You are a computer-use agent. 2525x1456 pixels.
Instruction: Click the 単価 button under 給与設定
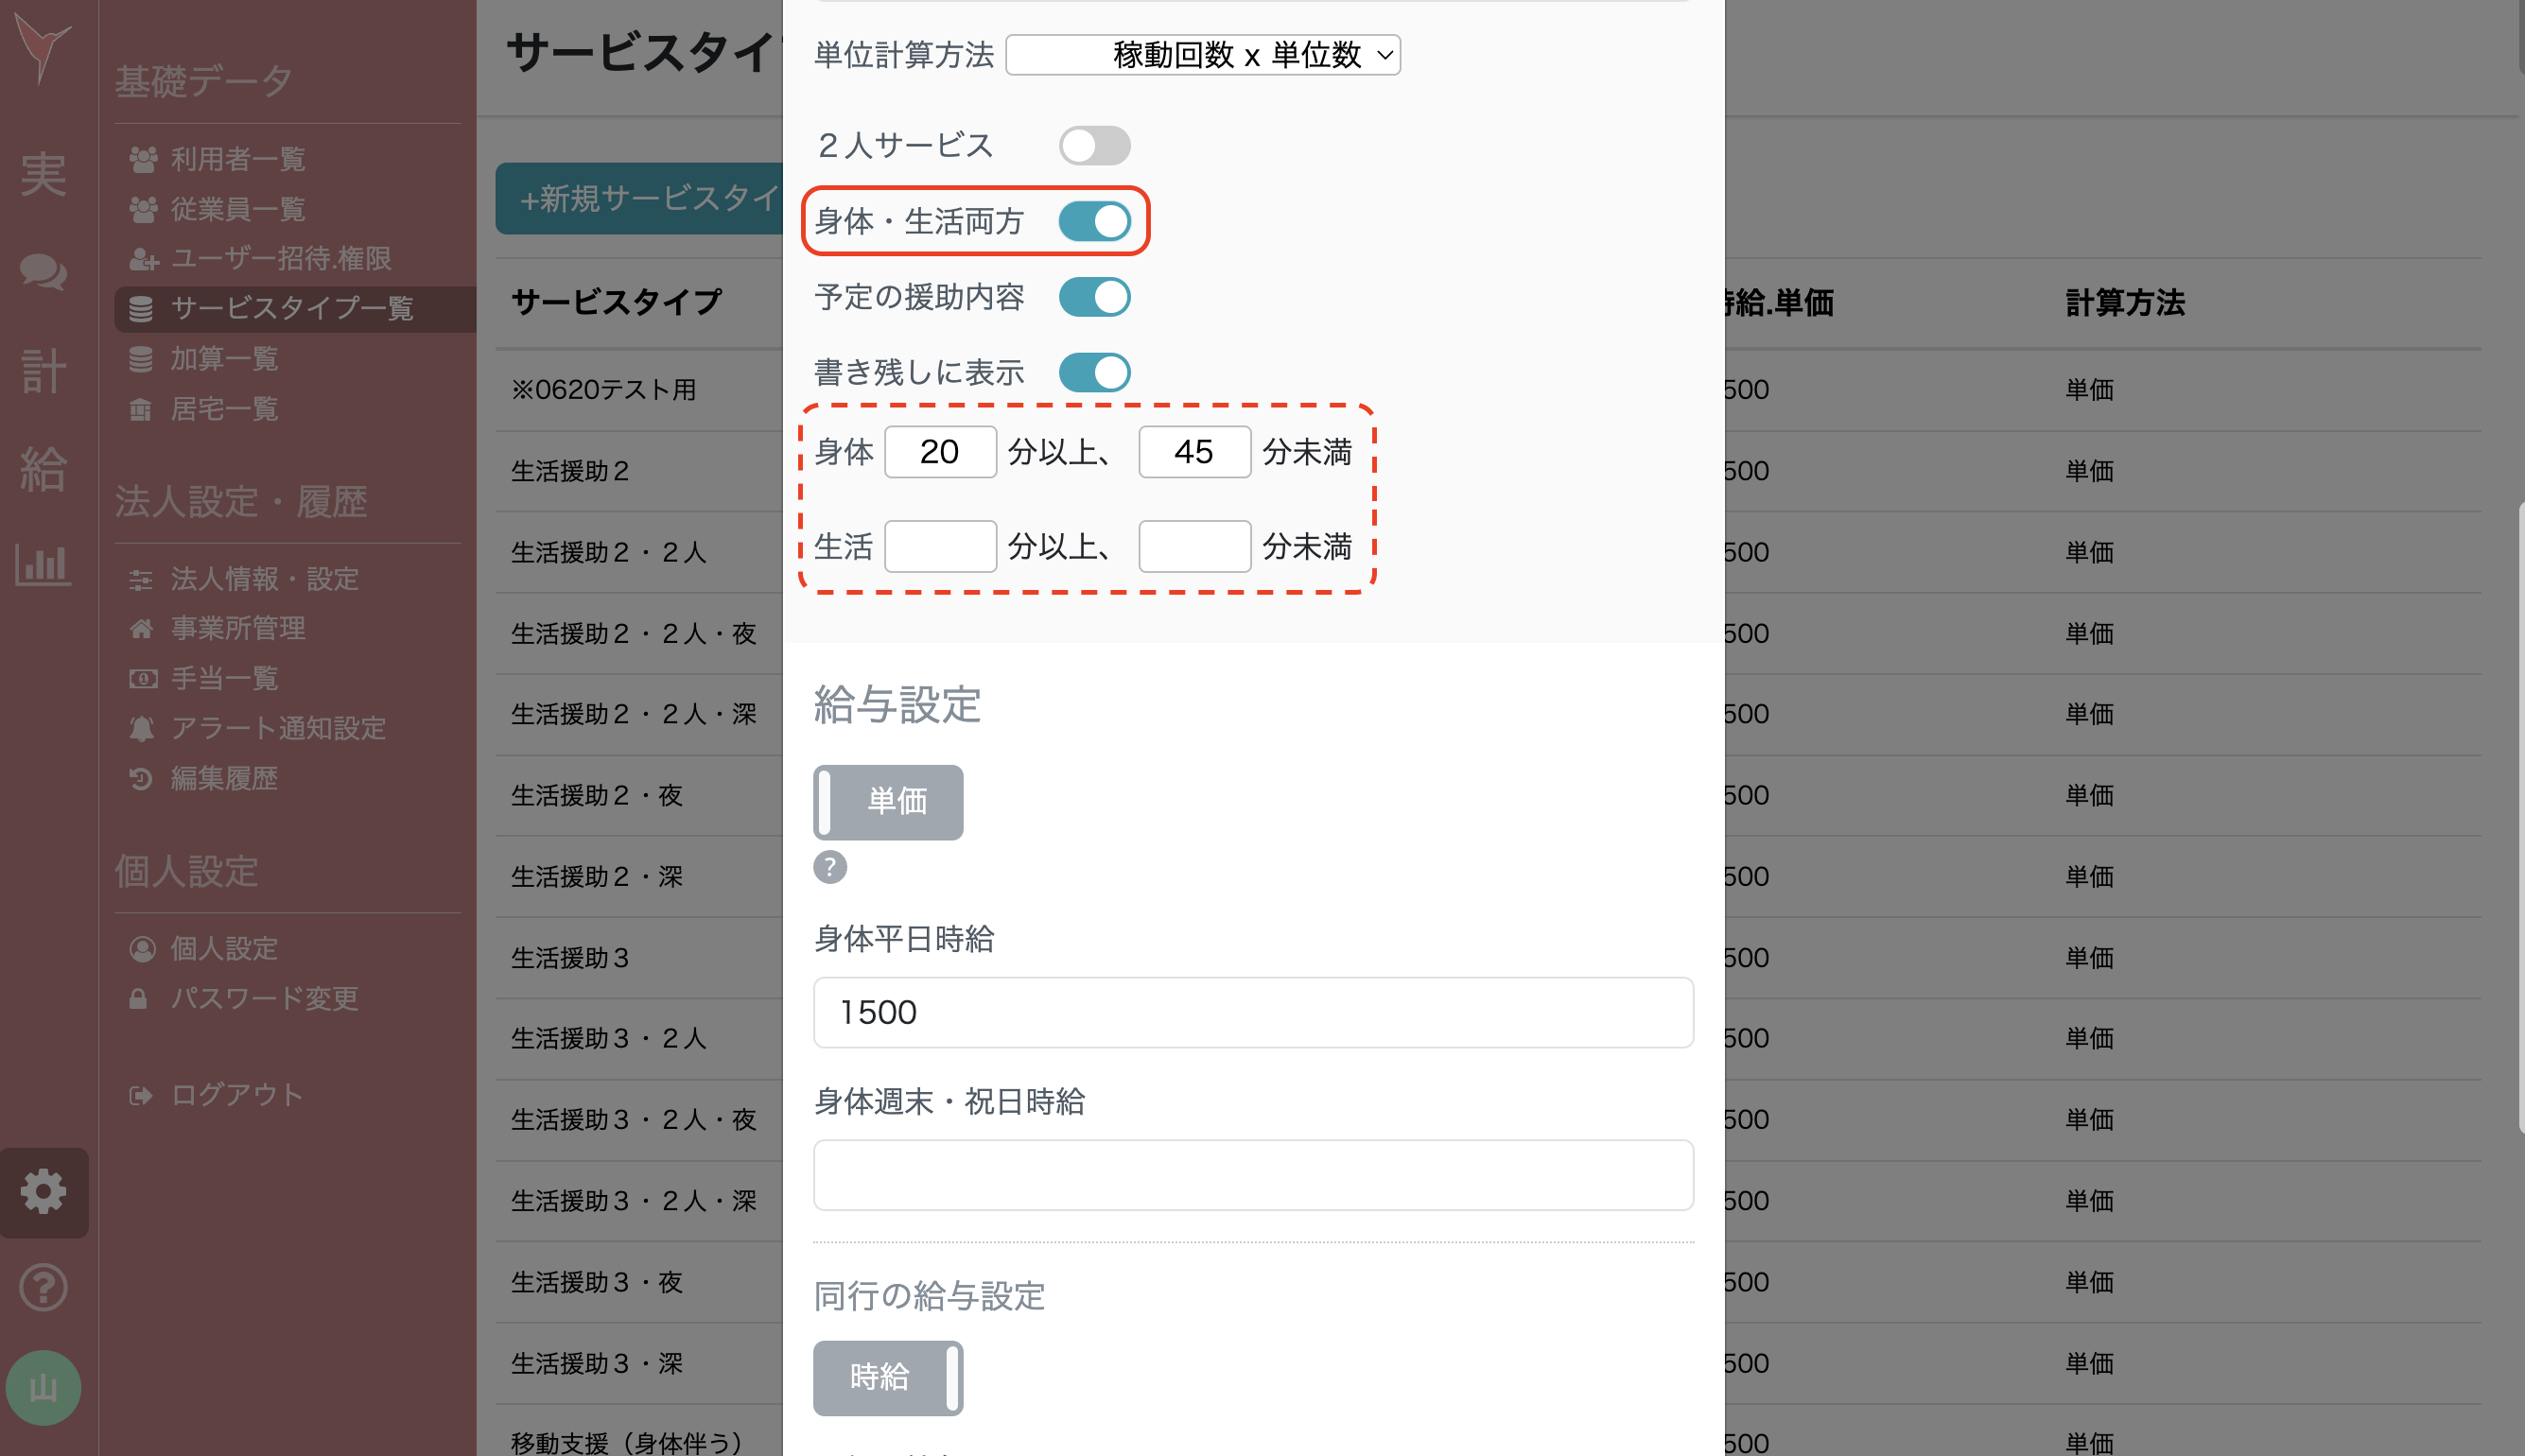pyautogui.click(x=888, y=802)
